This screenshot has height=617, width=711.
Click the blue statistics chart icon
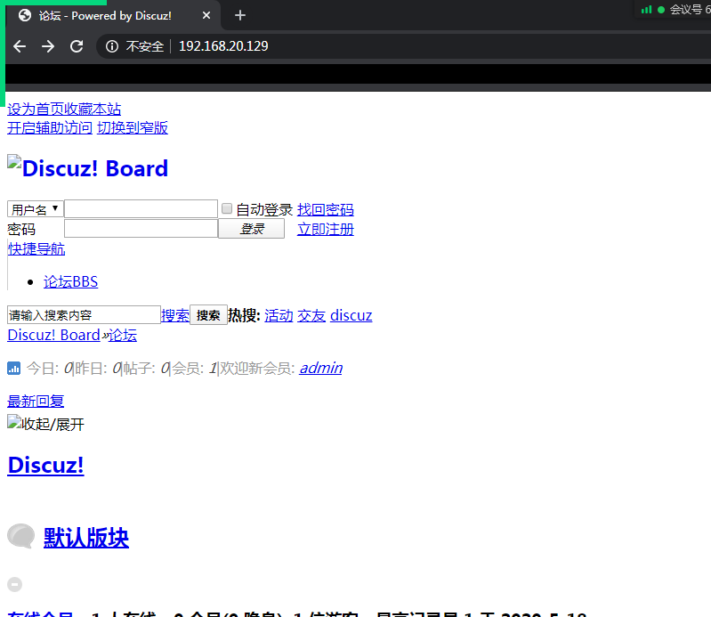13,368
